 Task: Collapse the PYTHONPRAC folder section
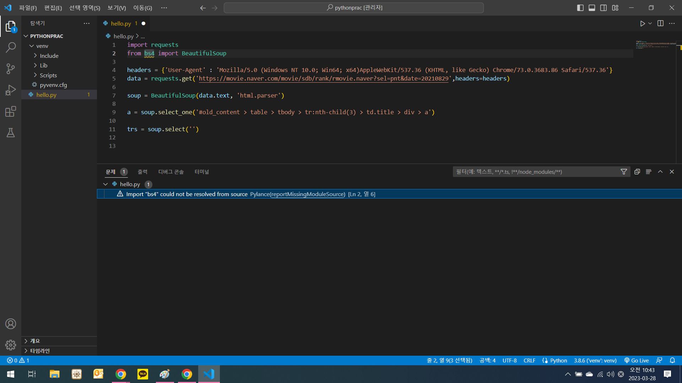59,36
